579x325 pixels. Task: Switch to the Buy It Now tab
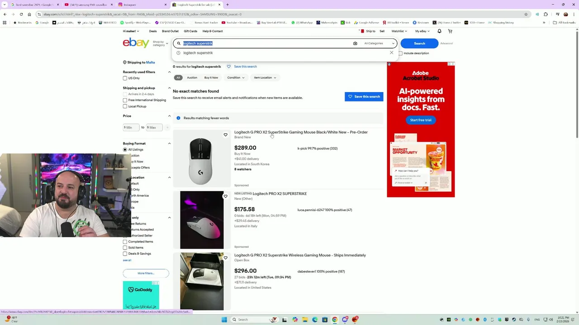click(x=211, y=78)
